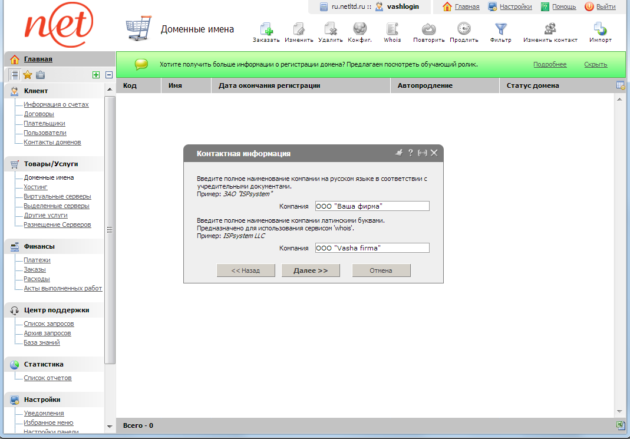Viewport: 630px width, 439px height.
Task: Expand all menu sections with plus icon
Action: (96, 75)
